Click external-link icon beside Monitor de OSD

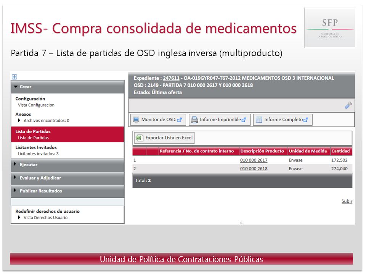(180, 120)
